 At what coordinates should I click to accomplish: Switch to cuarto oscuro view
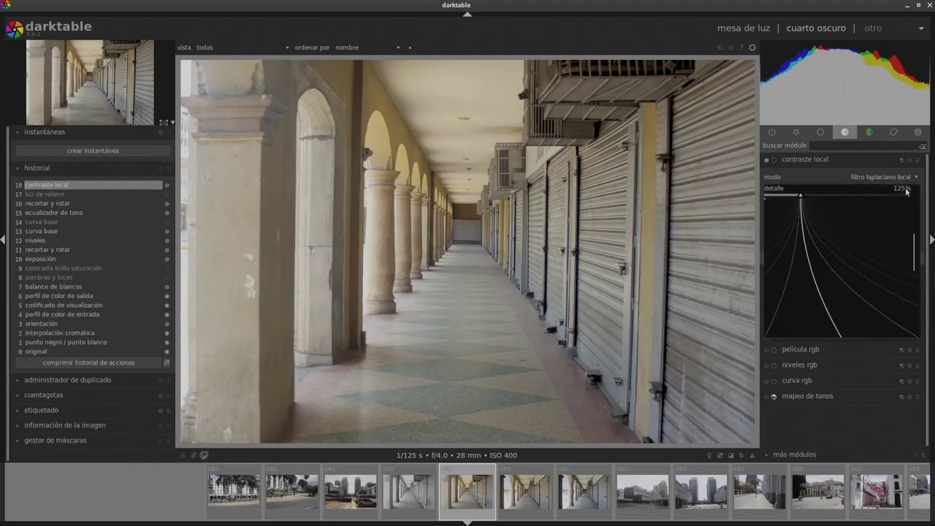pyautogui.click(x=816, y=28)
